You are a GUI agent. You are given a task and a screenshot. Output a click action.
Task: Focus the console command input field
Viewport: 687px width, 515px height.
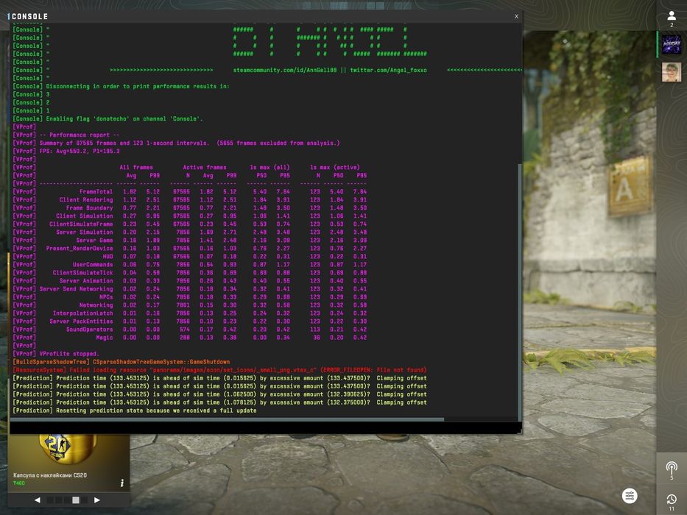coord(265,428)
